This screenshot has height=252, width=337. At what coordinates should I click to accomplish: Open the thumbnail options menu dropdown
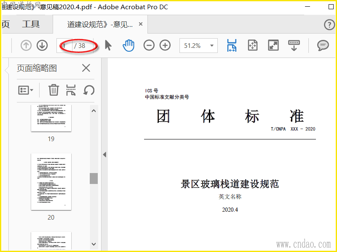[x=26, y=90]
